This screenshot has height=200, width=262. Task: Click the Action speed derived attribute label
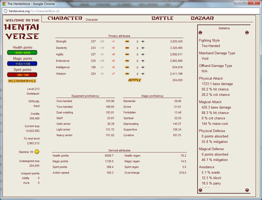pos(61,173)
